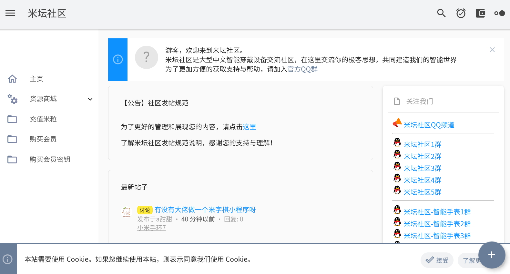Click the alarm clock check-in icon
Screen dimensions: 510x274
[x=461, y=13]
